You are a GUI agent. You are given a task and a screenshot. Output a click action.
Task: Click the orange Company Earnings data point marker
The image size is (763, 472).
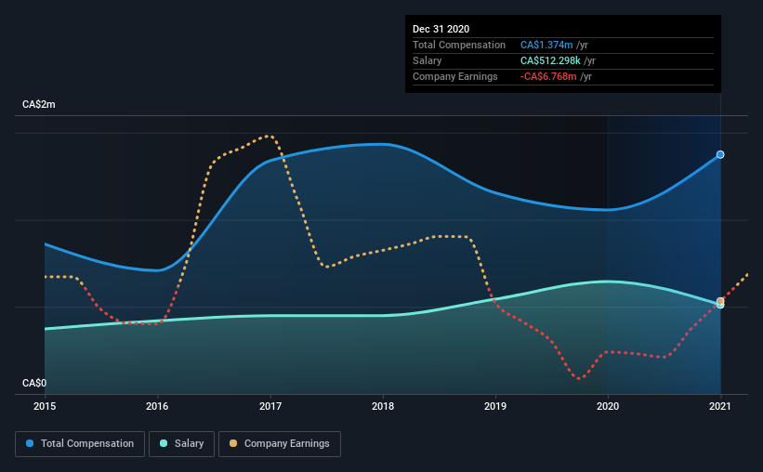(x=720, y=302)
